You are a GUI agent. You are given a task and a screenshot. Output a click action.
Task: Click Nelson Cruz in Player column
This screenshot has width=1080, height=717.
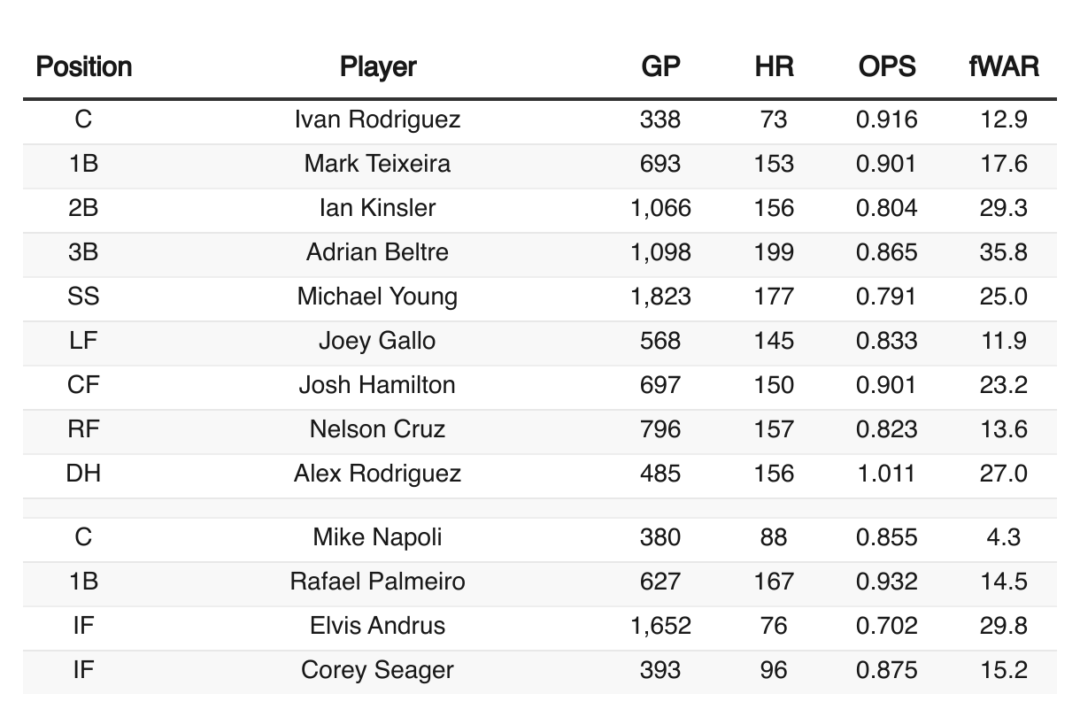(377, 429)
